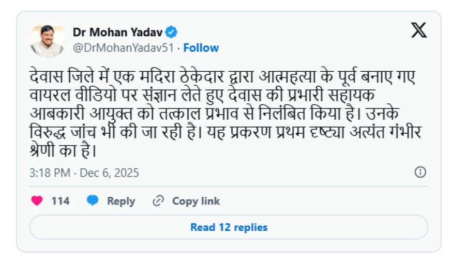Click the Dec 6, 2025 date
Screen dimensions: 450x268
coord(109,173)
